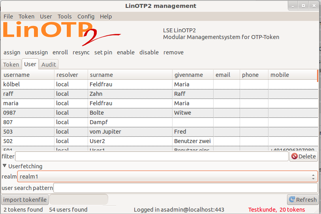321x214 pixels.
Task: Open the Token menu
Action: (x=26, y=17)
